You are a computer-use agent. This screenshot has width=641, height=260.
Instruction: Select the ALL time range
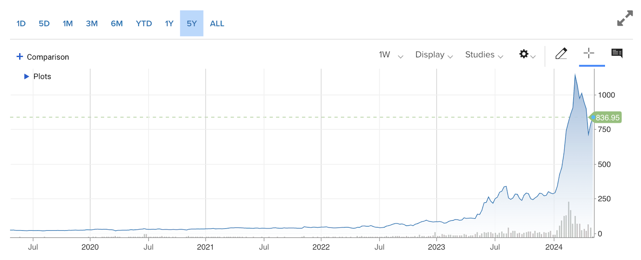(217, 24)
